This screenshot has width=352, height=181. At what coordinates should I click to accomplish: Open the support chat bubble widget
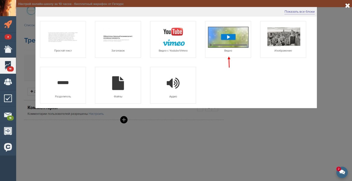tap(342, 172)
